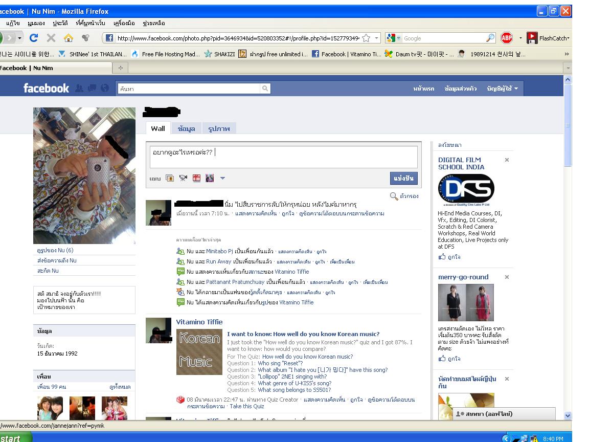The image size is (589, 442).
Task: Select the Facebook | Nu Nim tab
Action: 56,68
